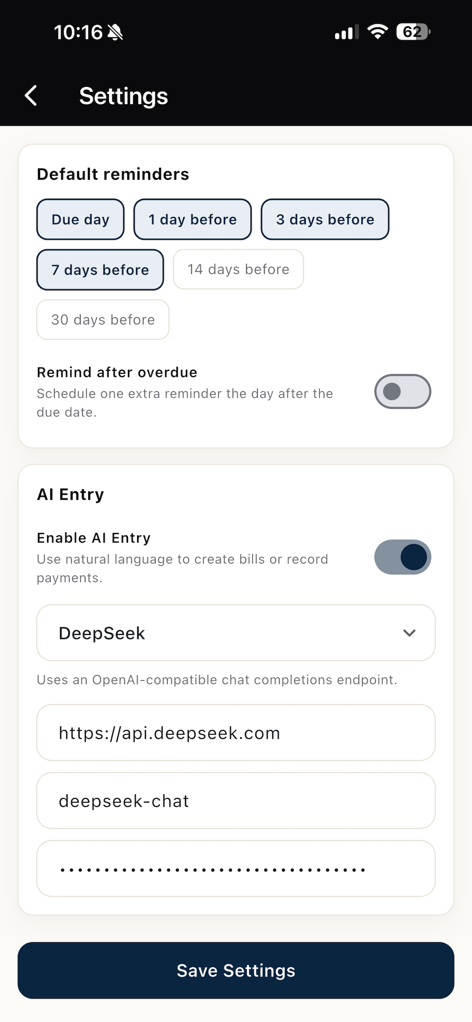Viewport: 472px width, 1022px height.
Task: Deselect the 3 days before chip
Action: point(325,219)
